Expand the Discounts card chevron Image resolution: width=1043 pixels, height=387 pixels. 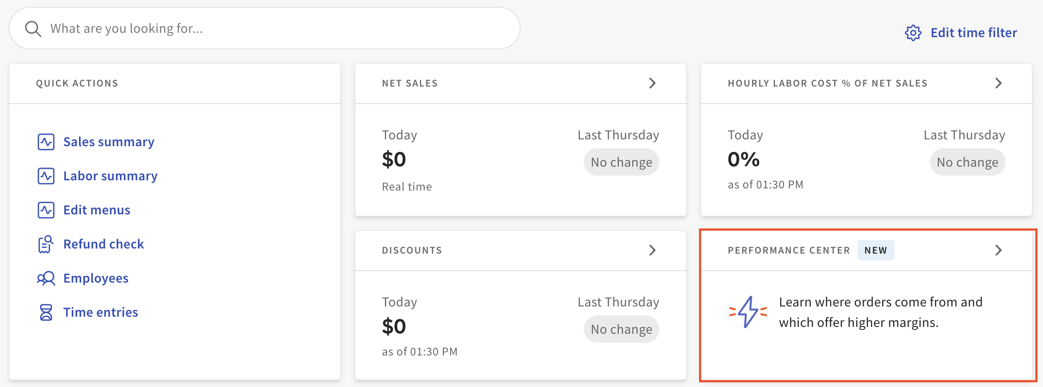[x=652, y=250]
